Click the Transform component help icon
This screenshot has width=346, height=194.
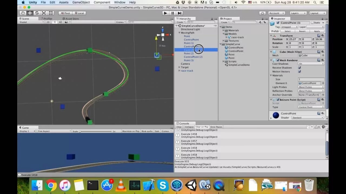(319, 36)
